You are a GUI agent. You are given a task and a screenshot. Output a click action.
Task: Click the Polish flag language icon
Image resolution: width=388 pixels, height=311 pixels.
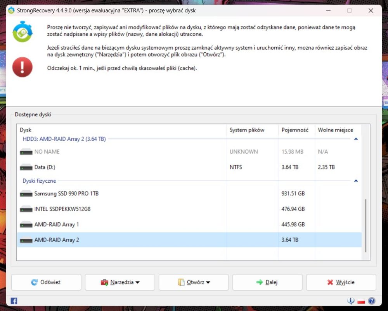[x=361, y=301]
